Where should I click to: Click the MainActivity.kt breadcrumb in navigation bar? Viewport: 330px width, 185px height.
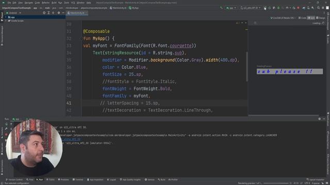pos(118,8)
